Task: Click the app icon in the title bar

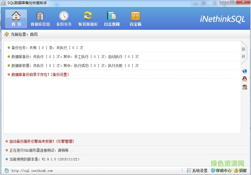Action: (x=3, y=2)
